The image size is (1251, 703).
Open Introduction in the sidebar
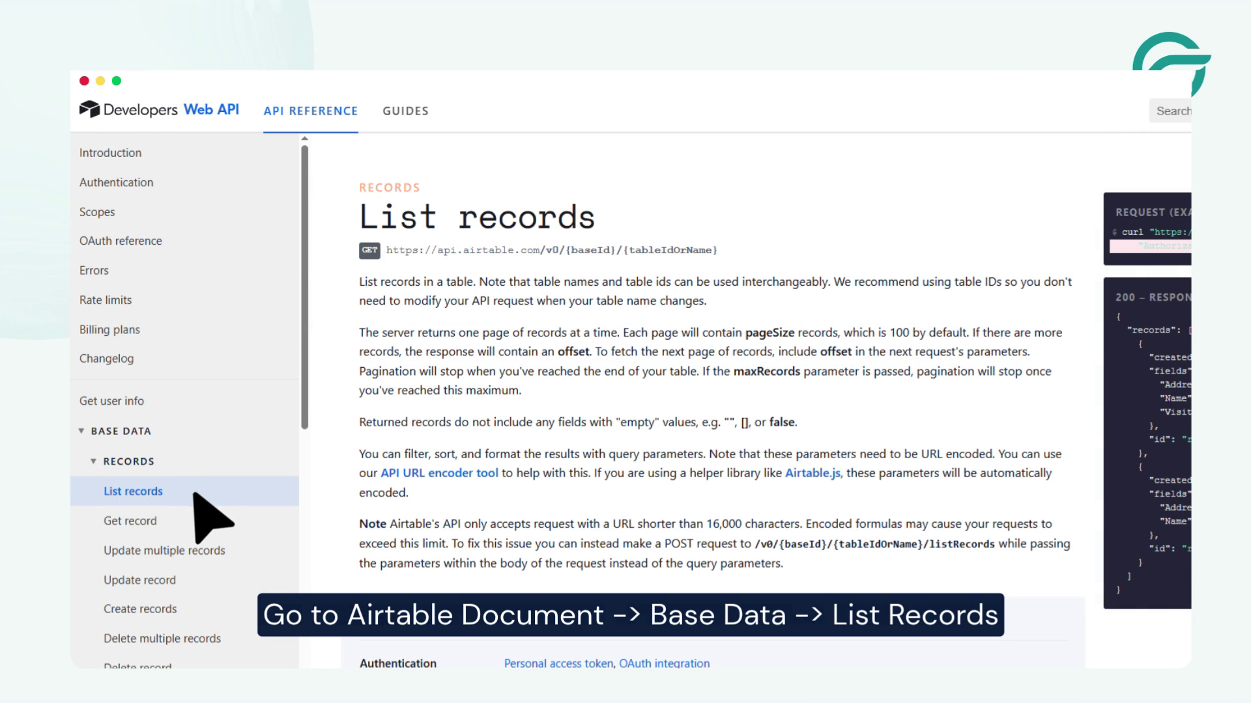click(x=110, y=152)
